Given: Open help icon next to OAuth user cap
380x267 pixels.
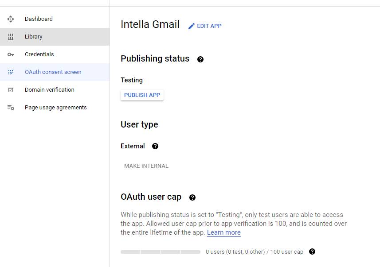Looking at the screenshot, I should [x=192, y=197].
